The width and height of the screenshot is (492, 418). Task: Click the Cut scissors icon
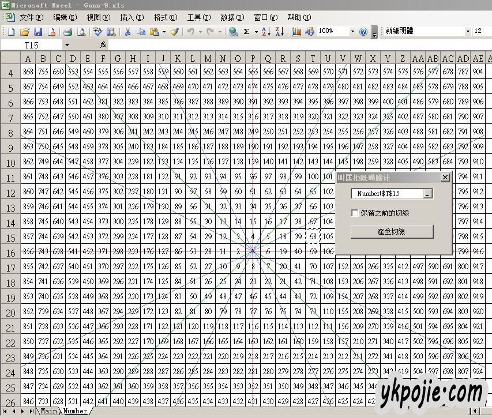coord(127,32)
